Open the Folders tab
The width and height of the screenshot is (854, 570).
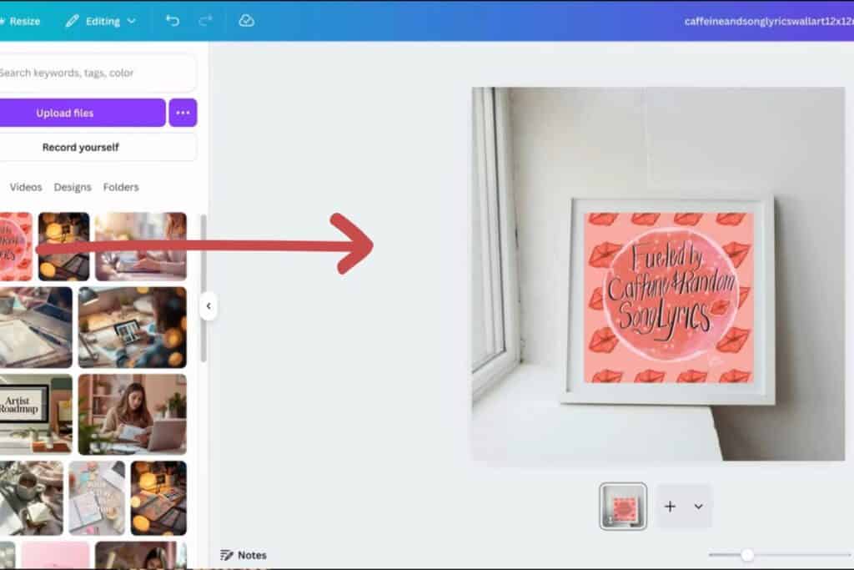click(121, 187)
